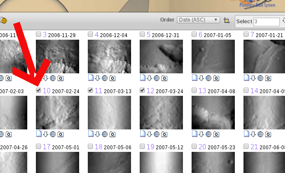Click the download arrow under image 7
The height and width of the screenshot is (173, 285).
point(253,78)
